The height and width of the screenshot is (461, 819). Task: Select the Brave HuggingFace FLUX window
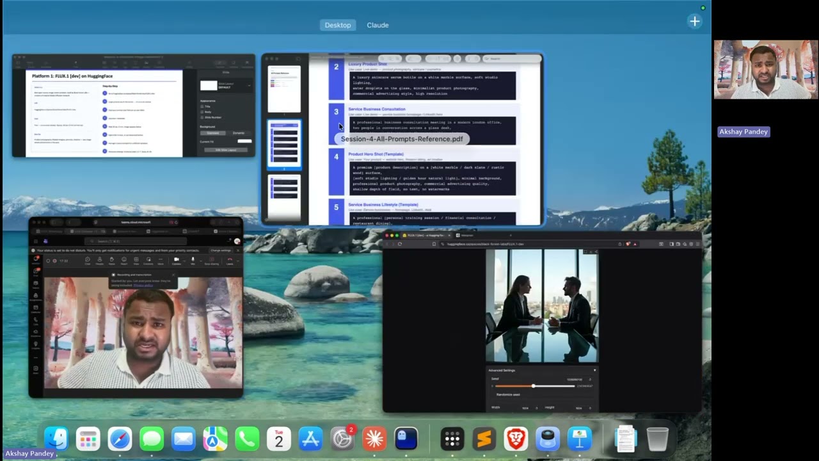542,322
